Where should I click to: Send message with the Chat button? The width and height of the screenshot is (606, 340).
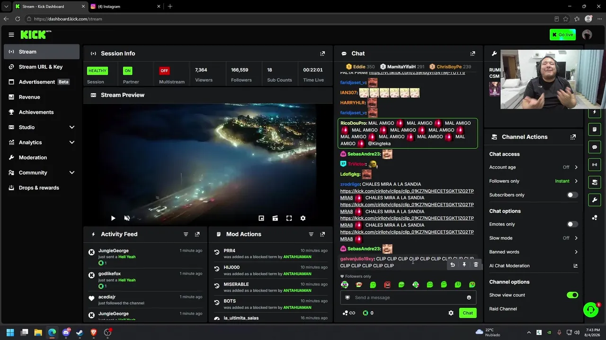point(468,313)
